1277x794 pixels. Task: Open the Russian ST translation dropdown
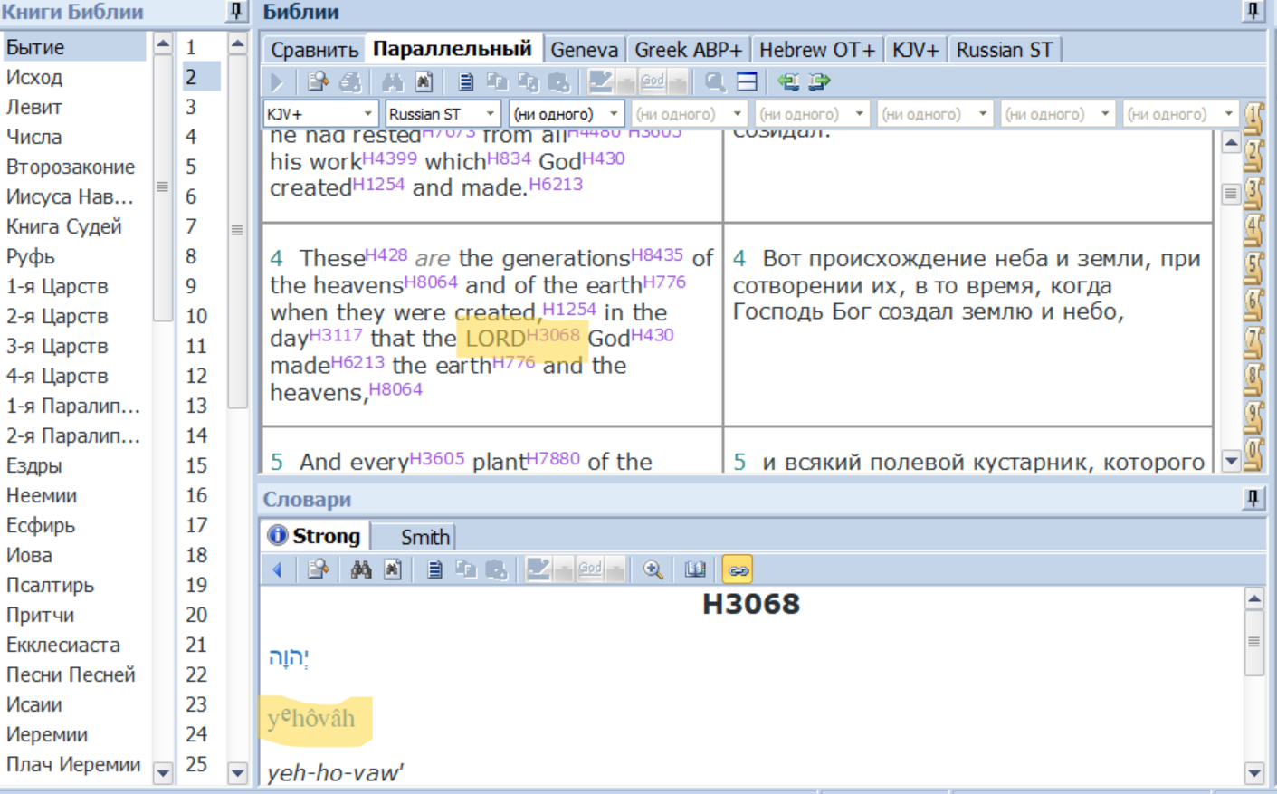[443, 114]
